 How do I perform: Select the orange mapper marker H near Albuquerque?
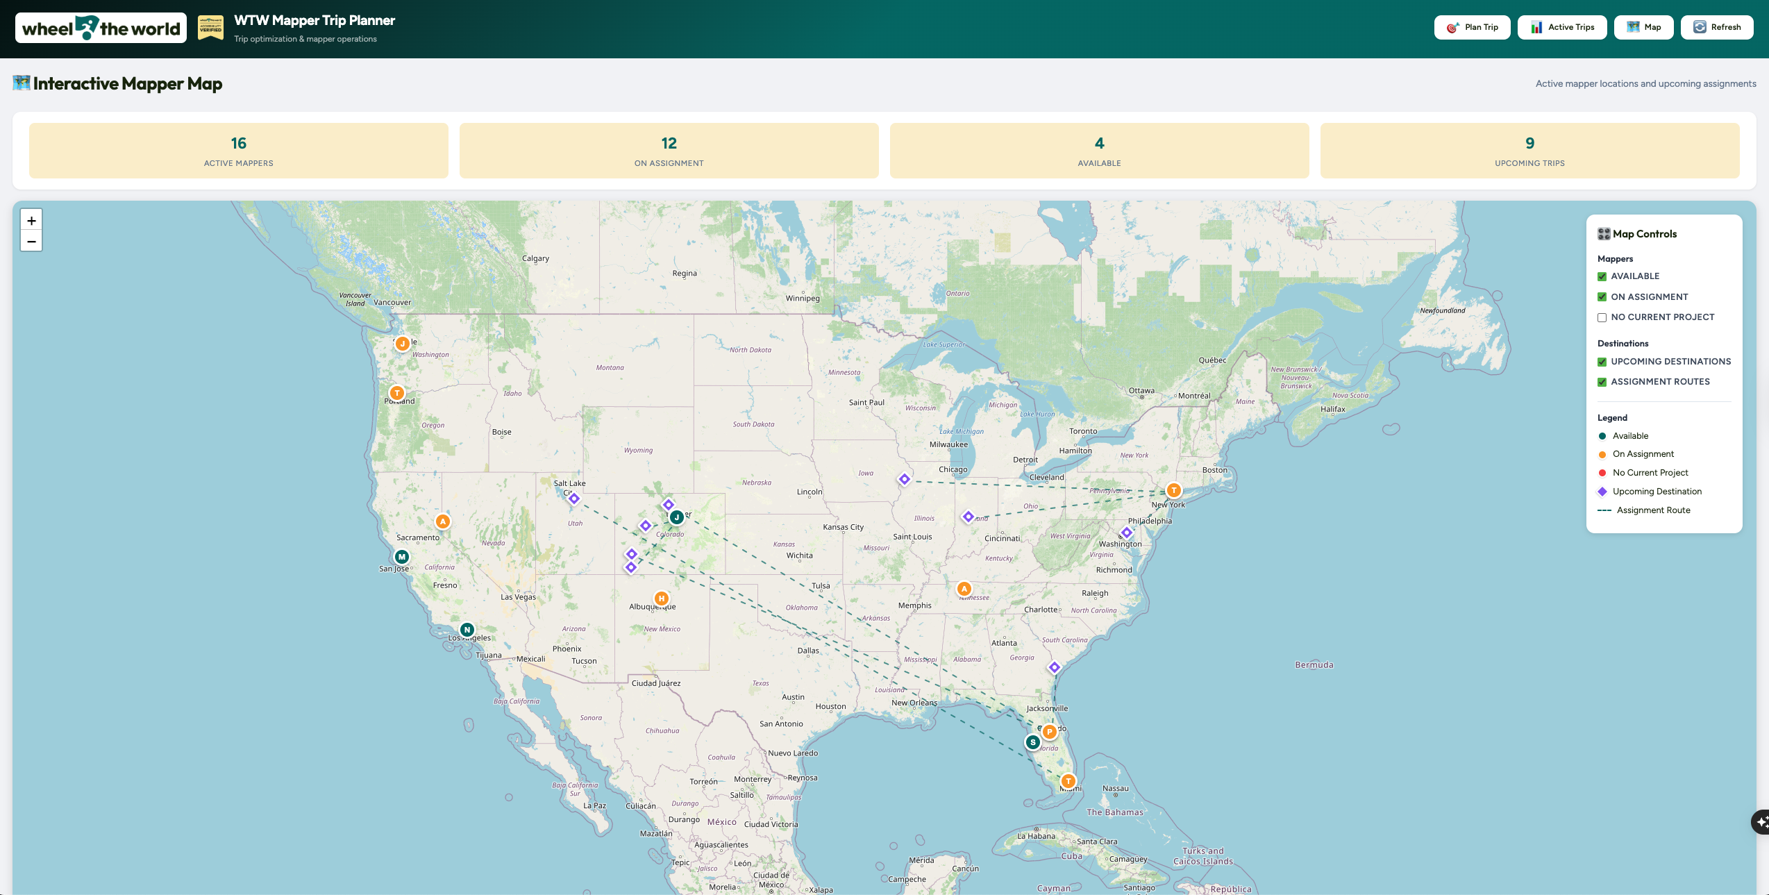click(660, 597)
